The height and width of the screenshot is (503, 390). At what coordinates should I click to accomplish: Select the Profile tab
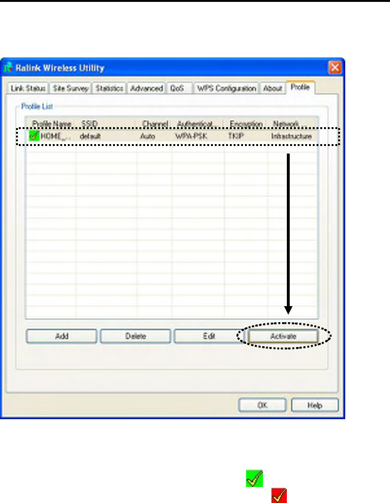click(x=300, y=87)
